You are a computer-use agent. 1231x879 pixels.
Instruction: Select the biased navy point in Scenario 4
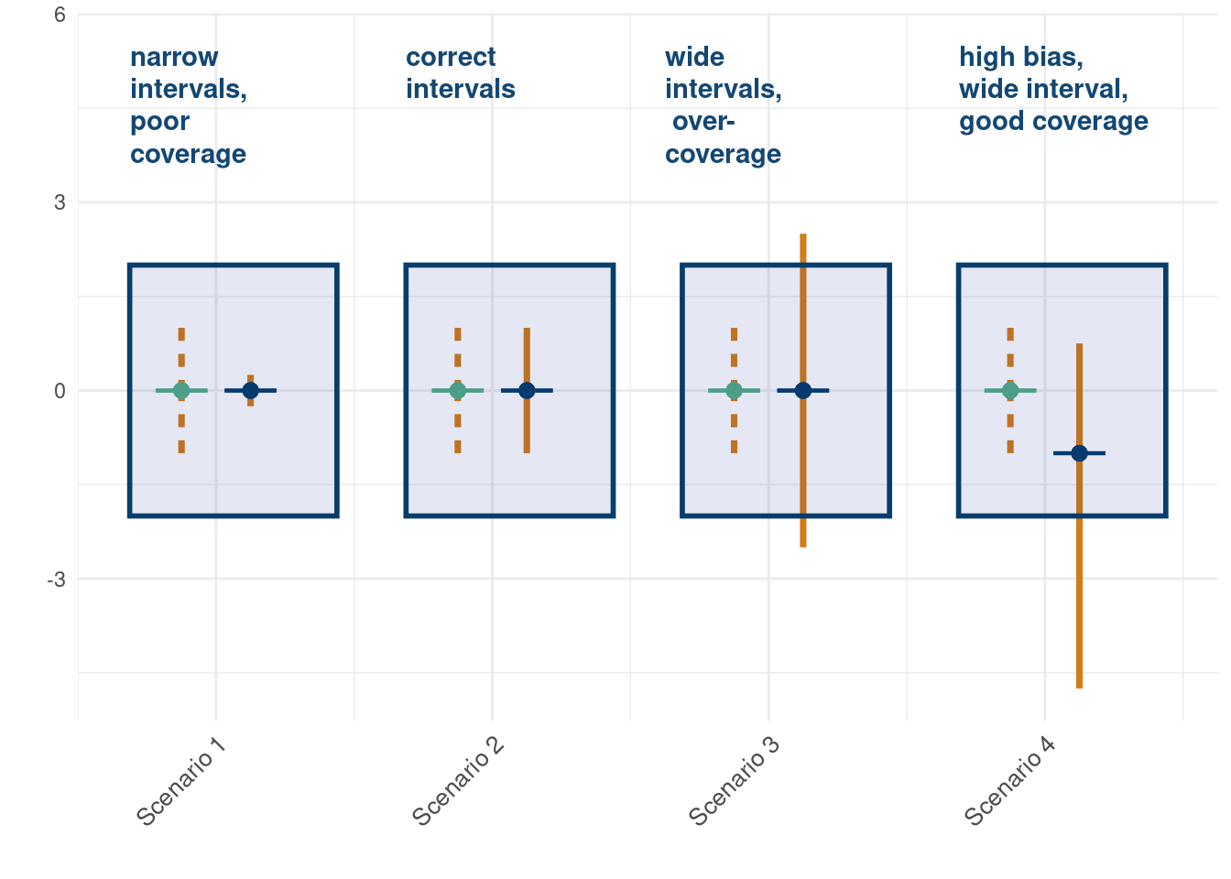(1079, 453)
